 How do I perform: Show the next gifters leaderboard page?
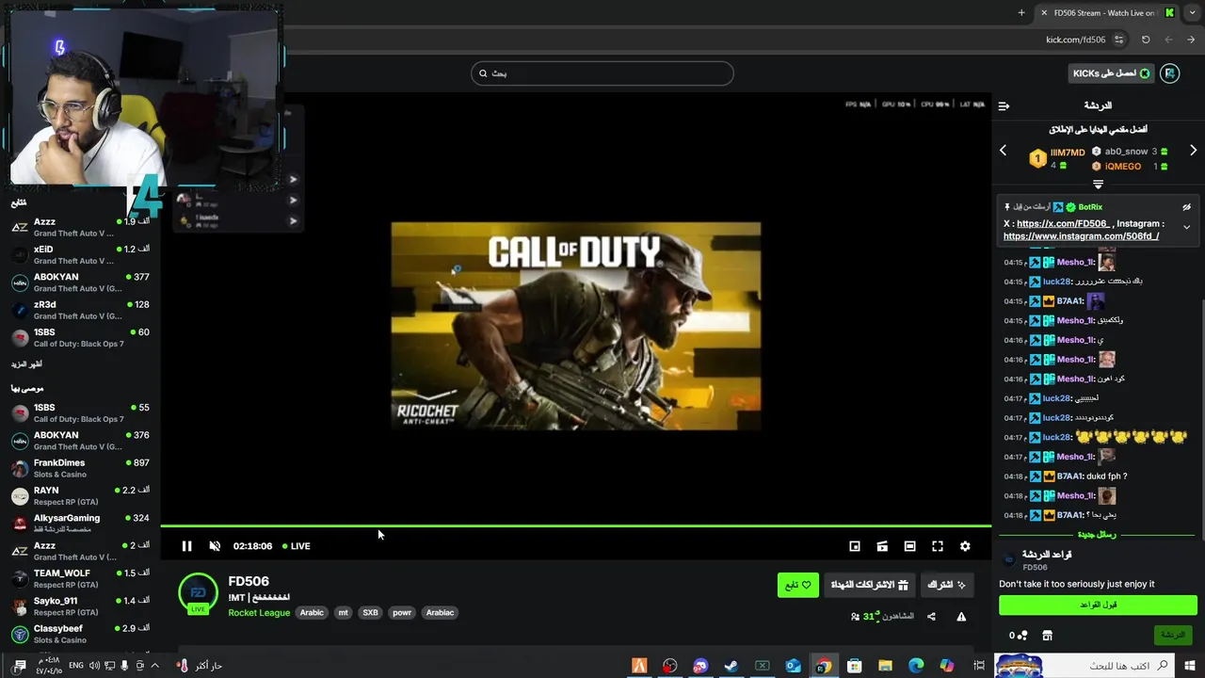pyautogui.click(x=1193, y=151)
